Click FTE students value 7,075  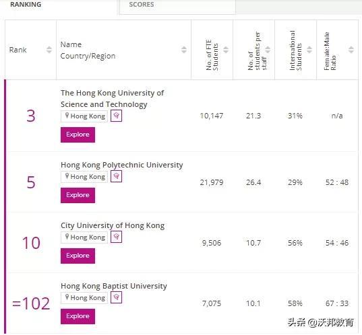212,303
